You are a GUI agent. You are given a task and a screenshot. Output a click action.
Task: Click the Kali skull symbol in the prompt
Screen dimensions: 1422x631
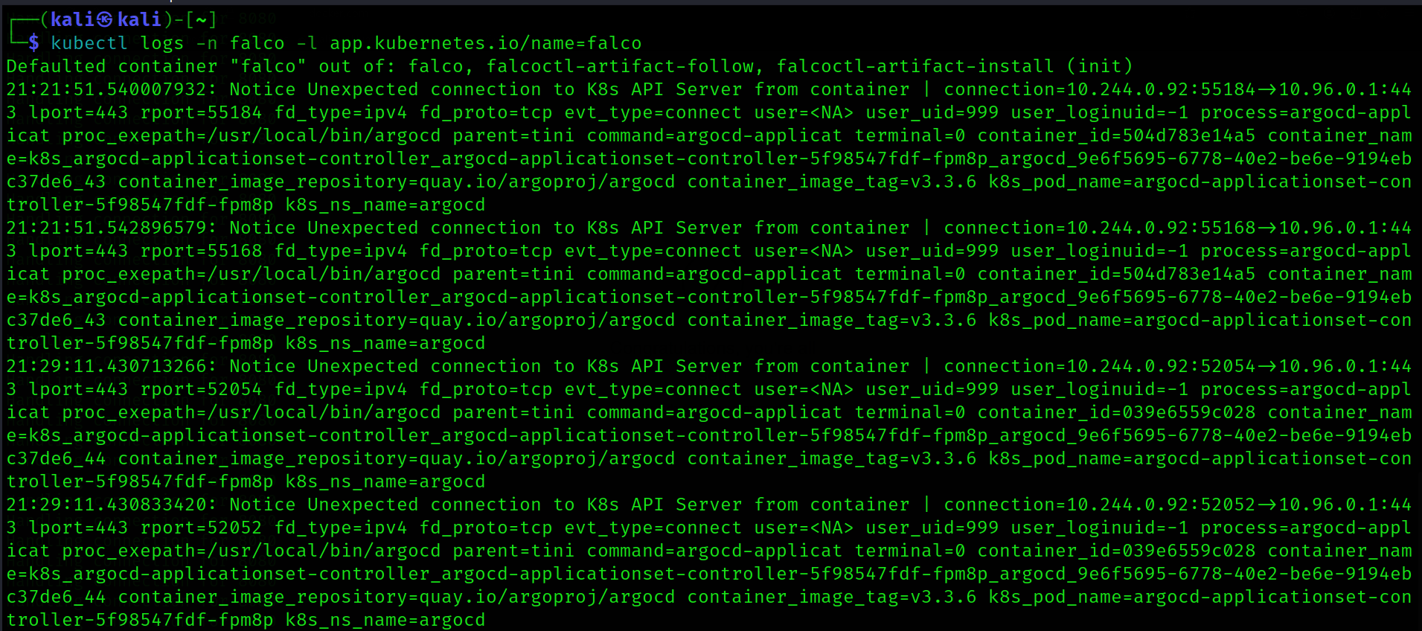[x=105, y=20]
